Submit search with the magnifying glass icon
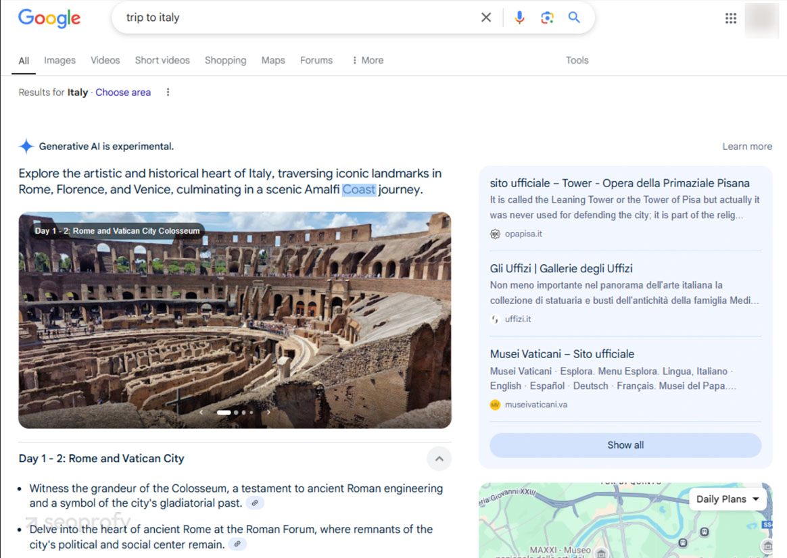The height and width of the screenshot is (558, 787). 574,18
